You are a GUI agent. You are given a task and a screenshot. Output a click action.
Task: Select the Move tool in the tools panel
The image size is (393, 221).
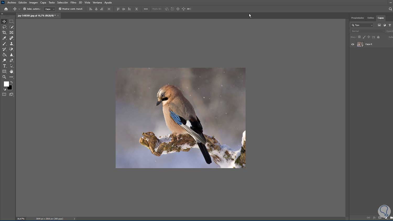click(x=4, y=21)
